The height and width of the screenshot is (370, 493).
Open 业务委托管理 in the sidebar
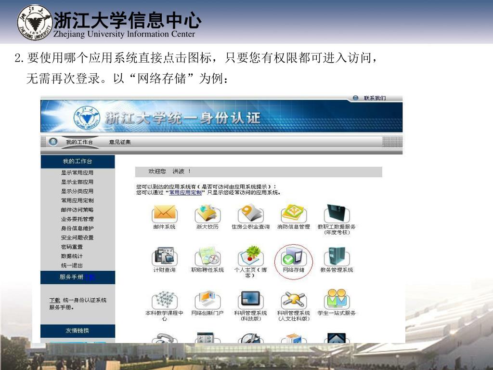click(78, 219)
